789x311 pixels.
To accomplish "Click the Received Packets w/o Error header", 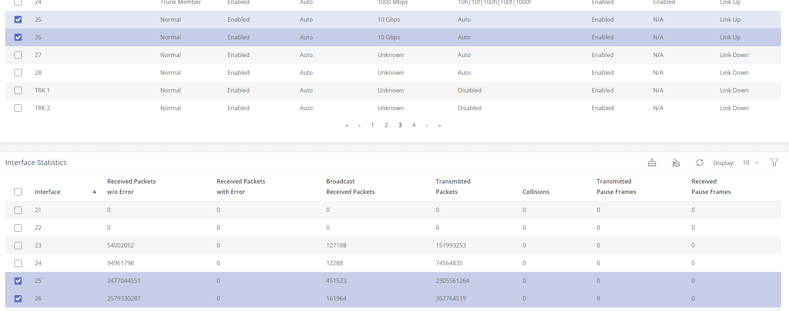I will click(131, 186).
